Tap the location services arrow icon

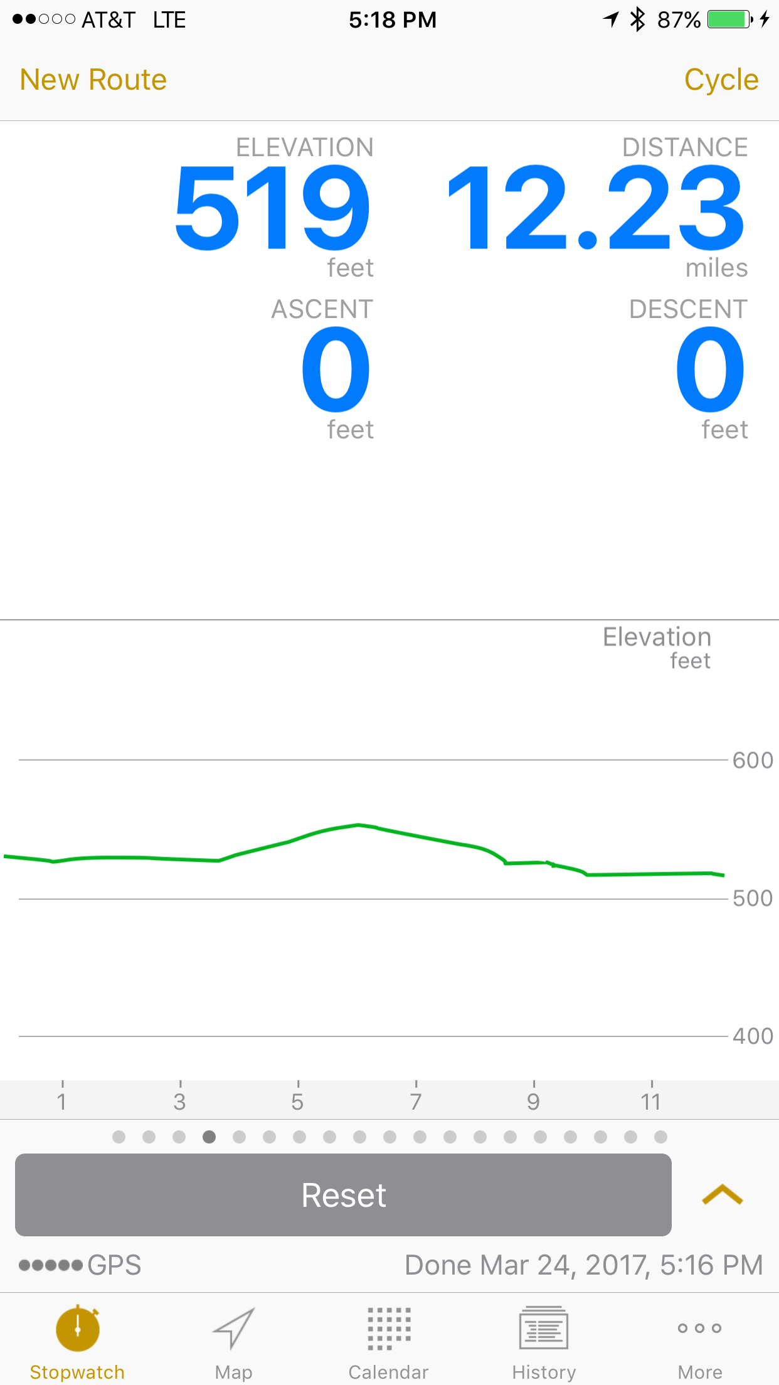tap(611, 19)
